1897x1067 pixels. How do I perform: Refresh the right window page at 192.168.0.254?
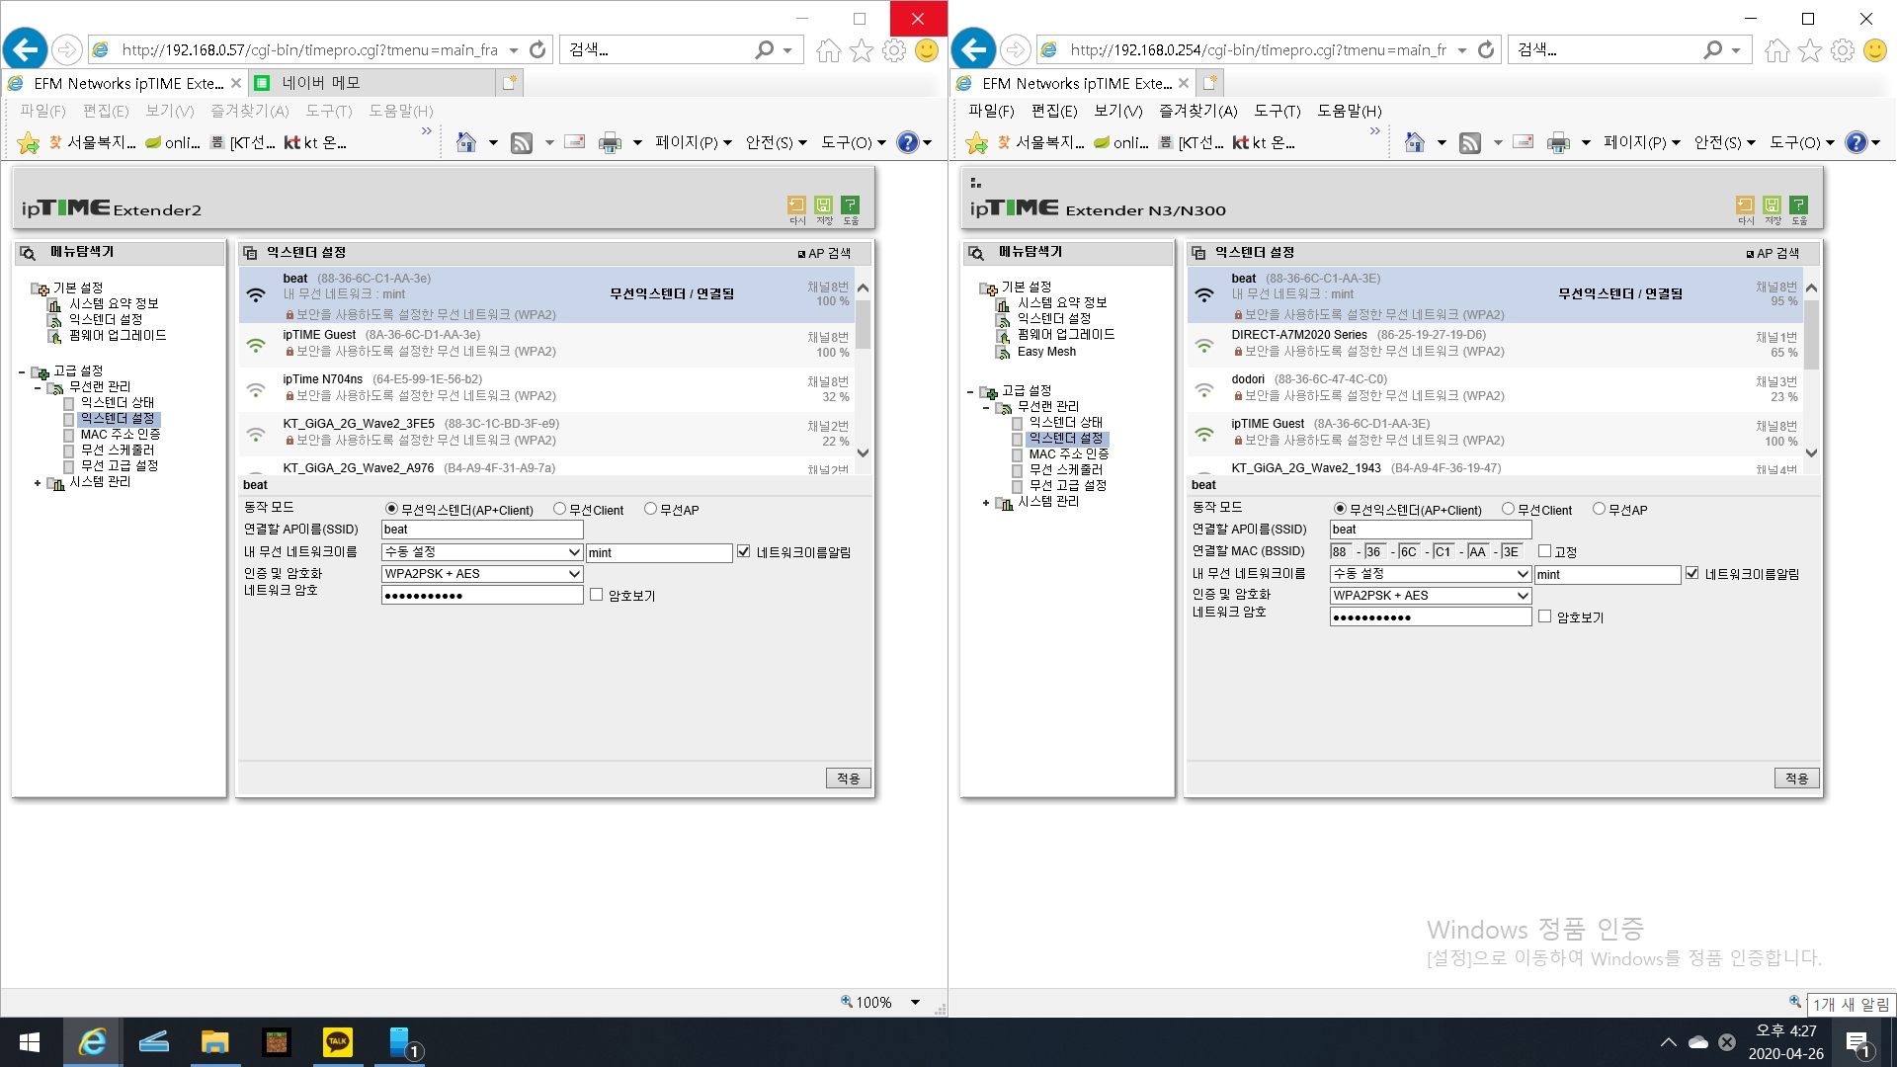[x=1486, y=49]
